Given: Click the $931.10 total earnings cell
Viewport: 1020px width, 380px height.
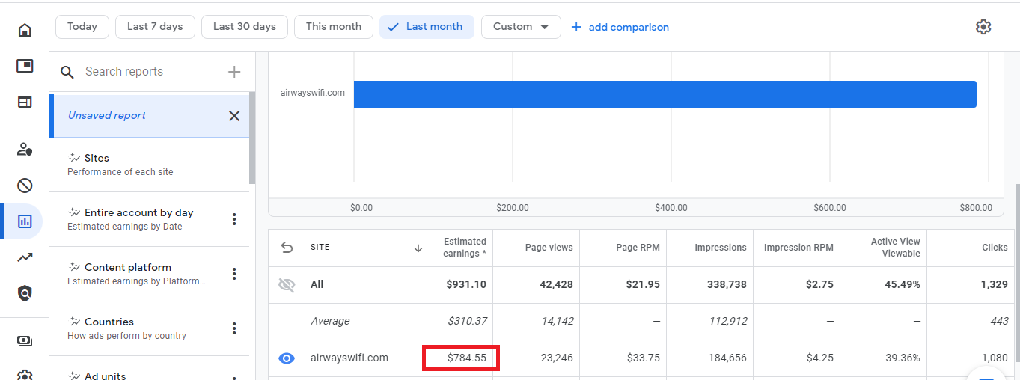Looking at the screenshot, I should tap(467, 284).
